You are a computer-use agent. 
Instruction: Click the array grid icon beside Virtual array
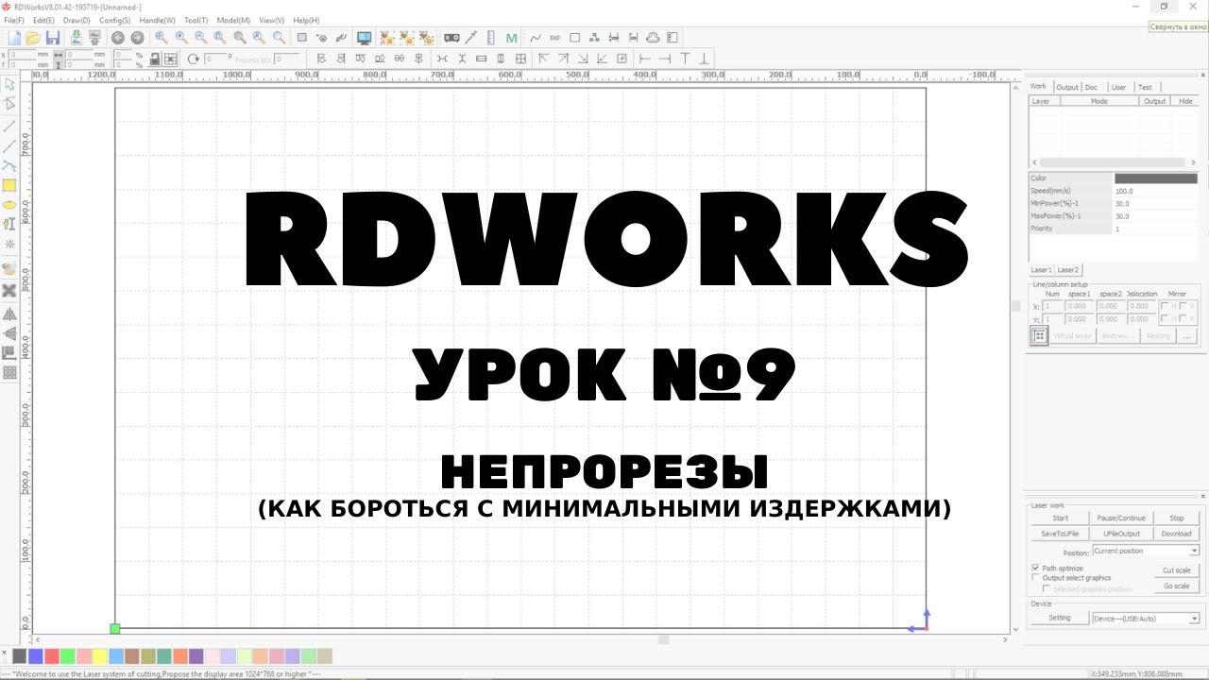pos(1038,335)
